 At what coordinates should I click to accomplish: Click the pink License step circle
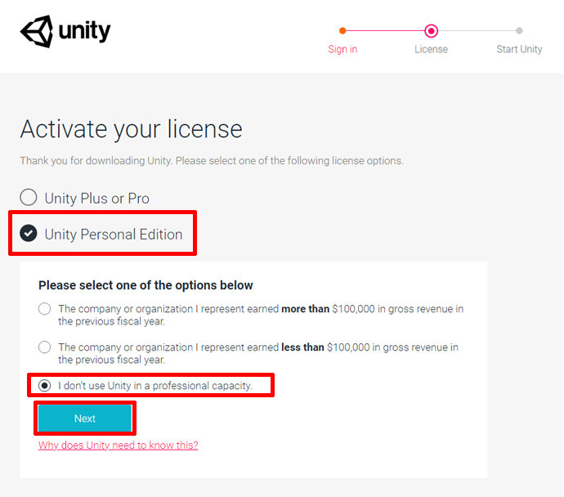pos(431,31)
